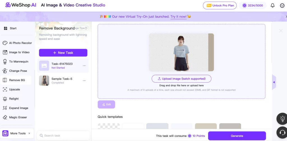Click the points counter 3234/5000

[253, 6]
